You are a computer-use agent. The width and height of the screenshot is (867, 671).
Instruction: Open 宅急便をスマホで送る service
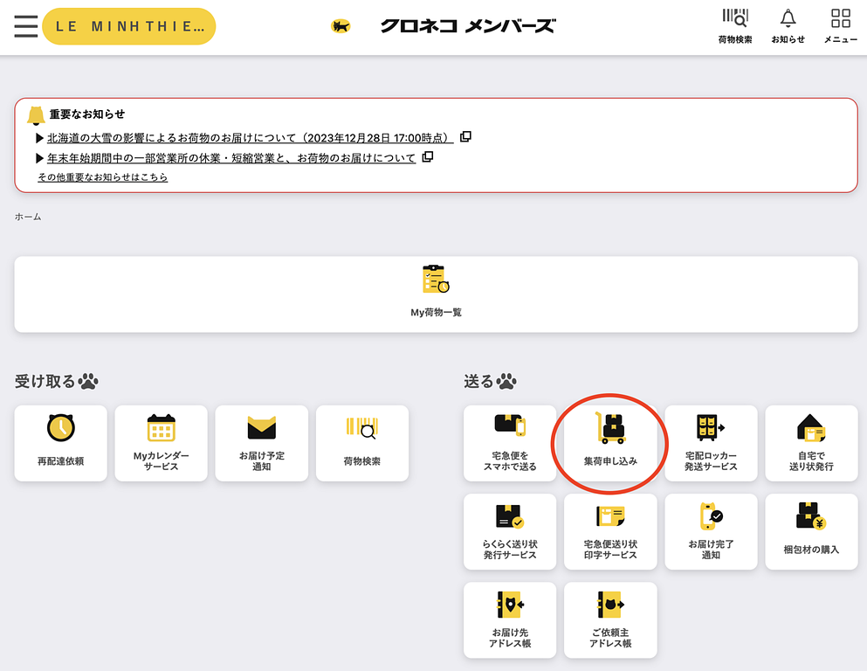(x=509, y=444)
